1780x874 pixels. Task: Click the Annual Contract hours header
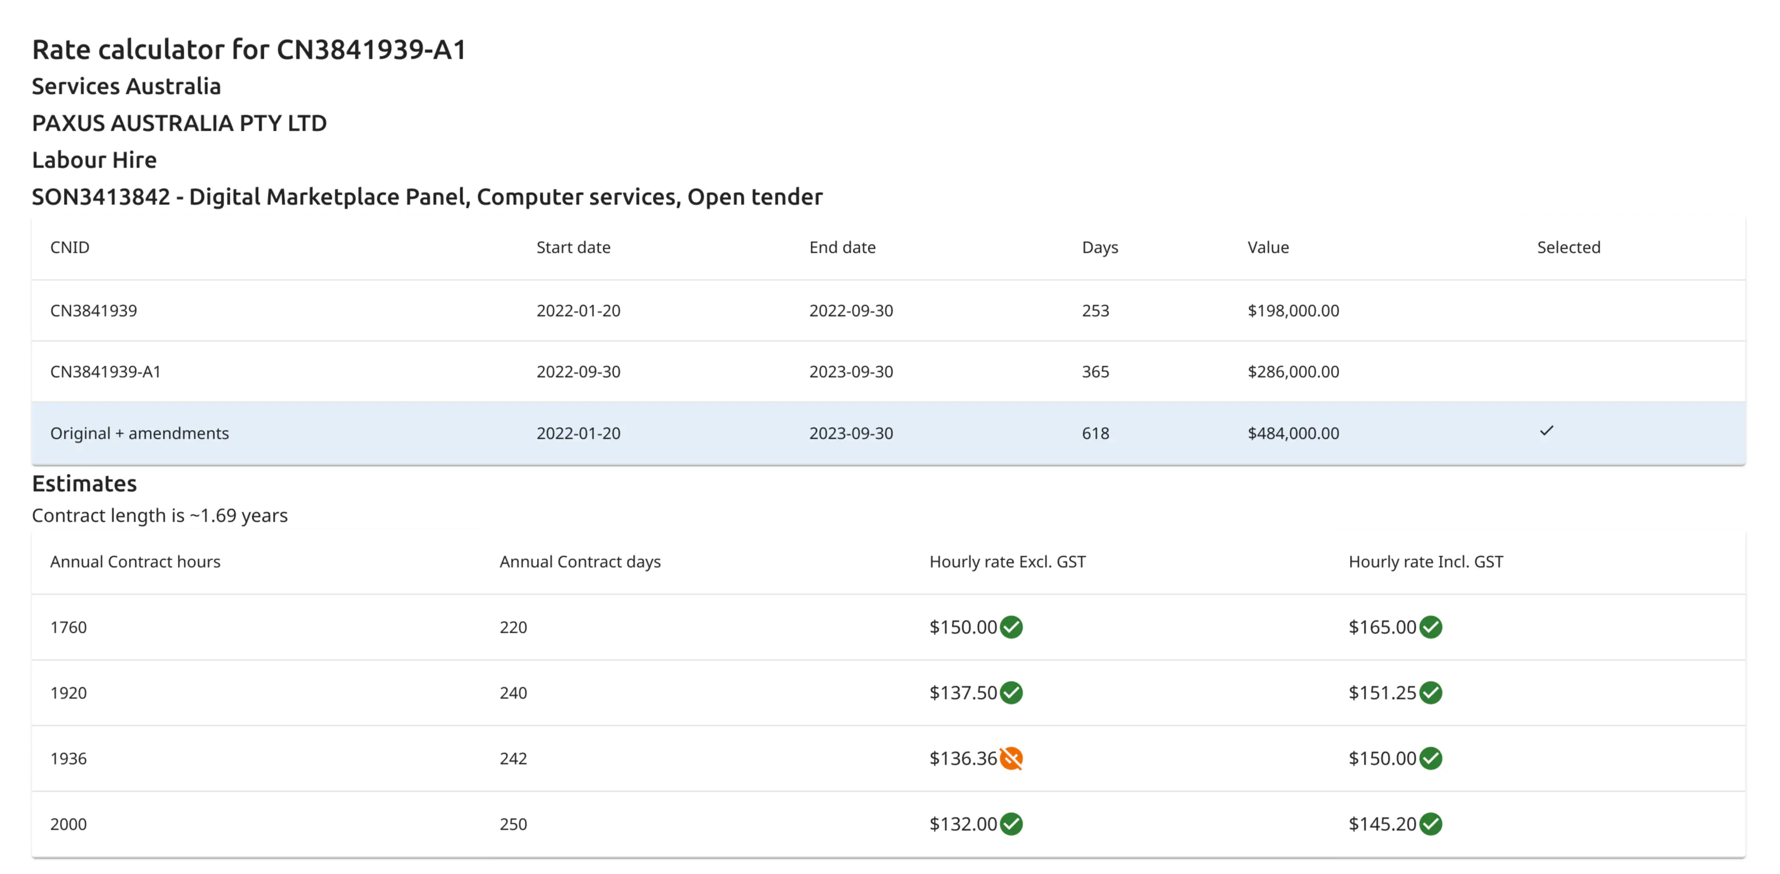click(x=135, y=562)
